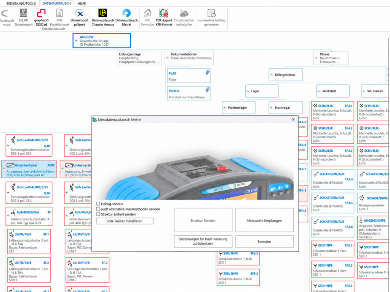Click socket icon of SSD/1NPE 4F.5.3
Viewport: 390px width, 292px height.
[x=221, y=274]
